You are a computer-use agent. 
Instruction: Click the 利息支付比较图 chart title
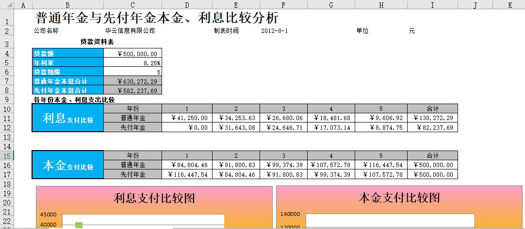click(x=154, y=198)
